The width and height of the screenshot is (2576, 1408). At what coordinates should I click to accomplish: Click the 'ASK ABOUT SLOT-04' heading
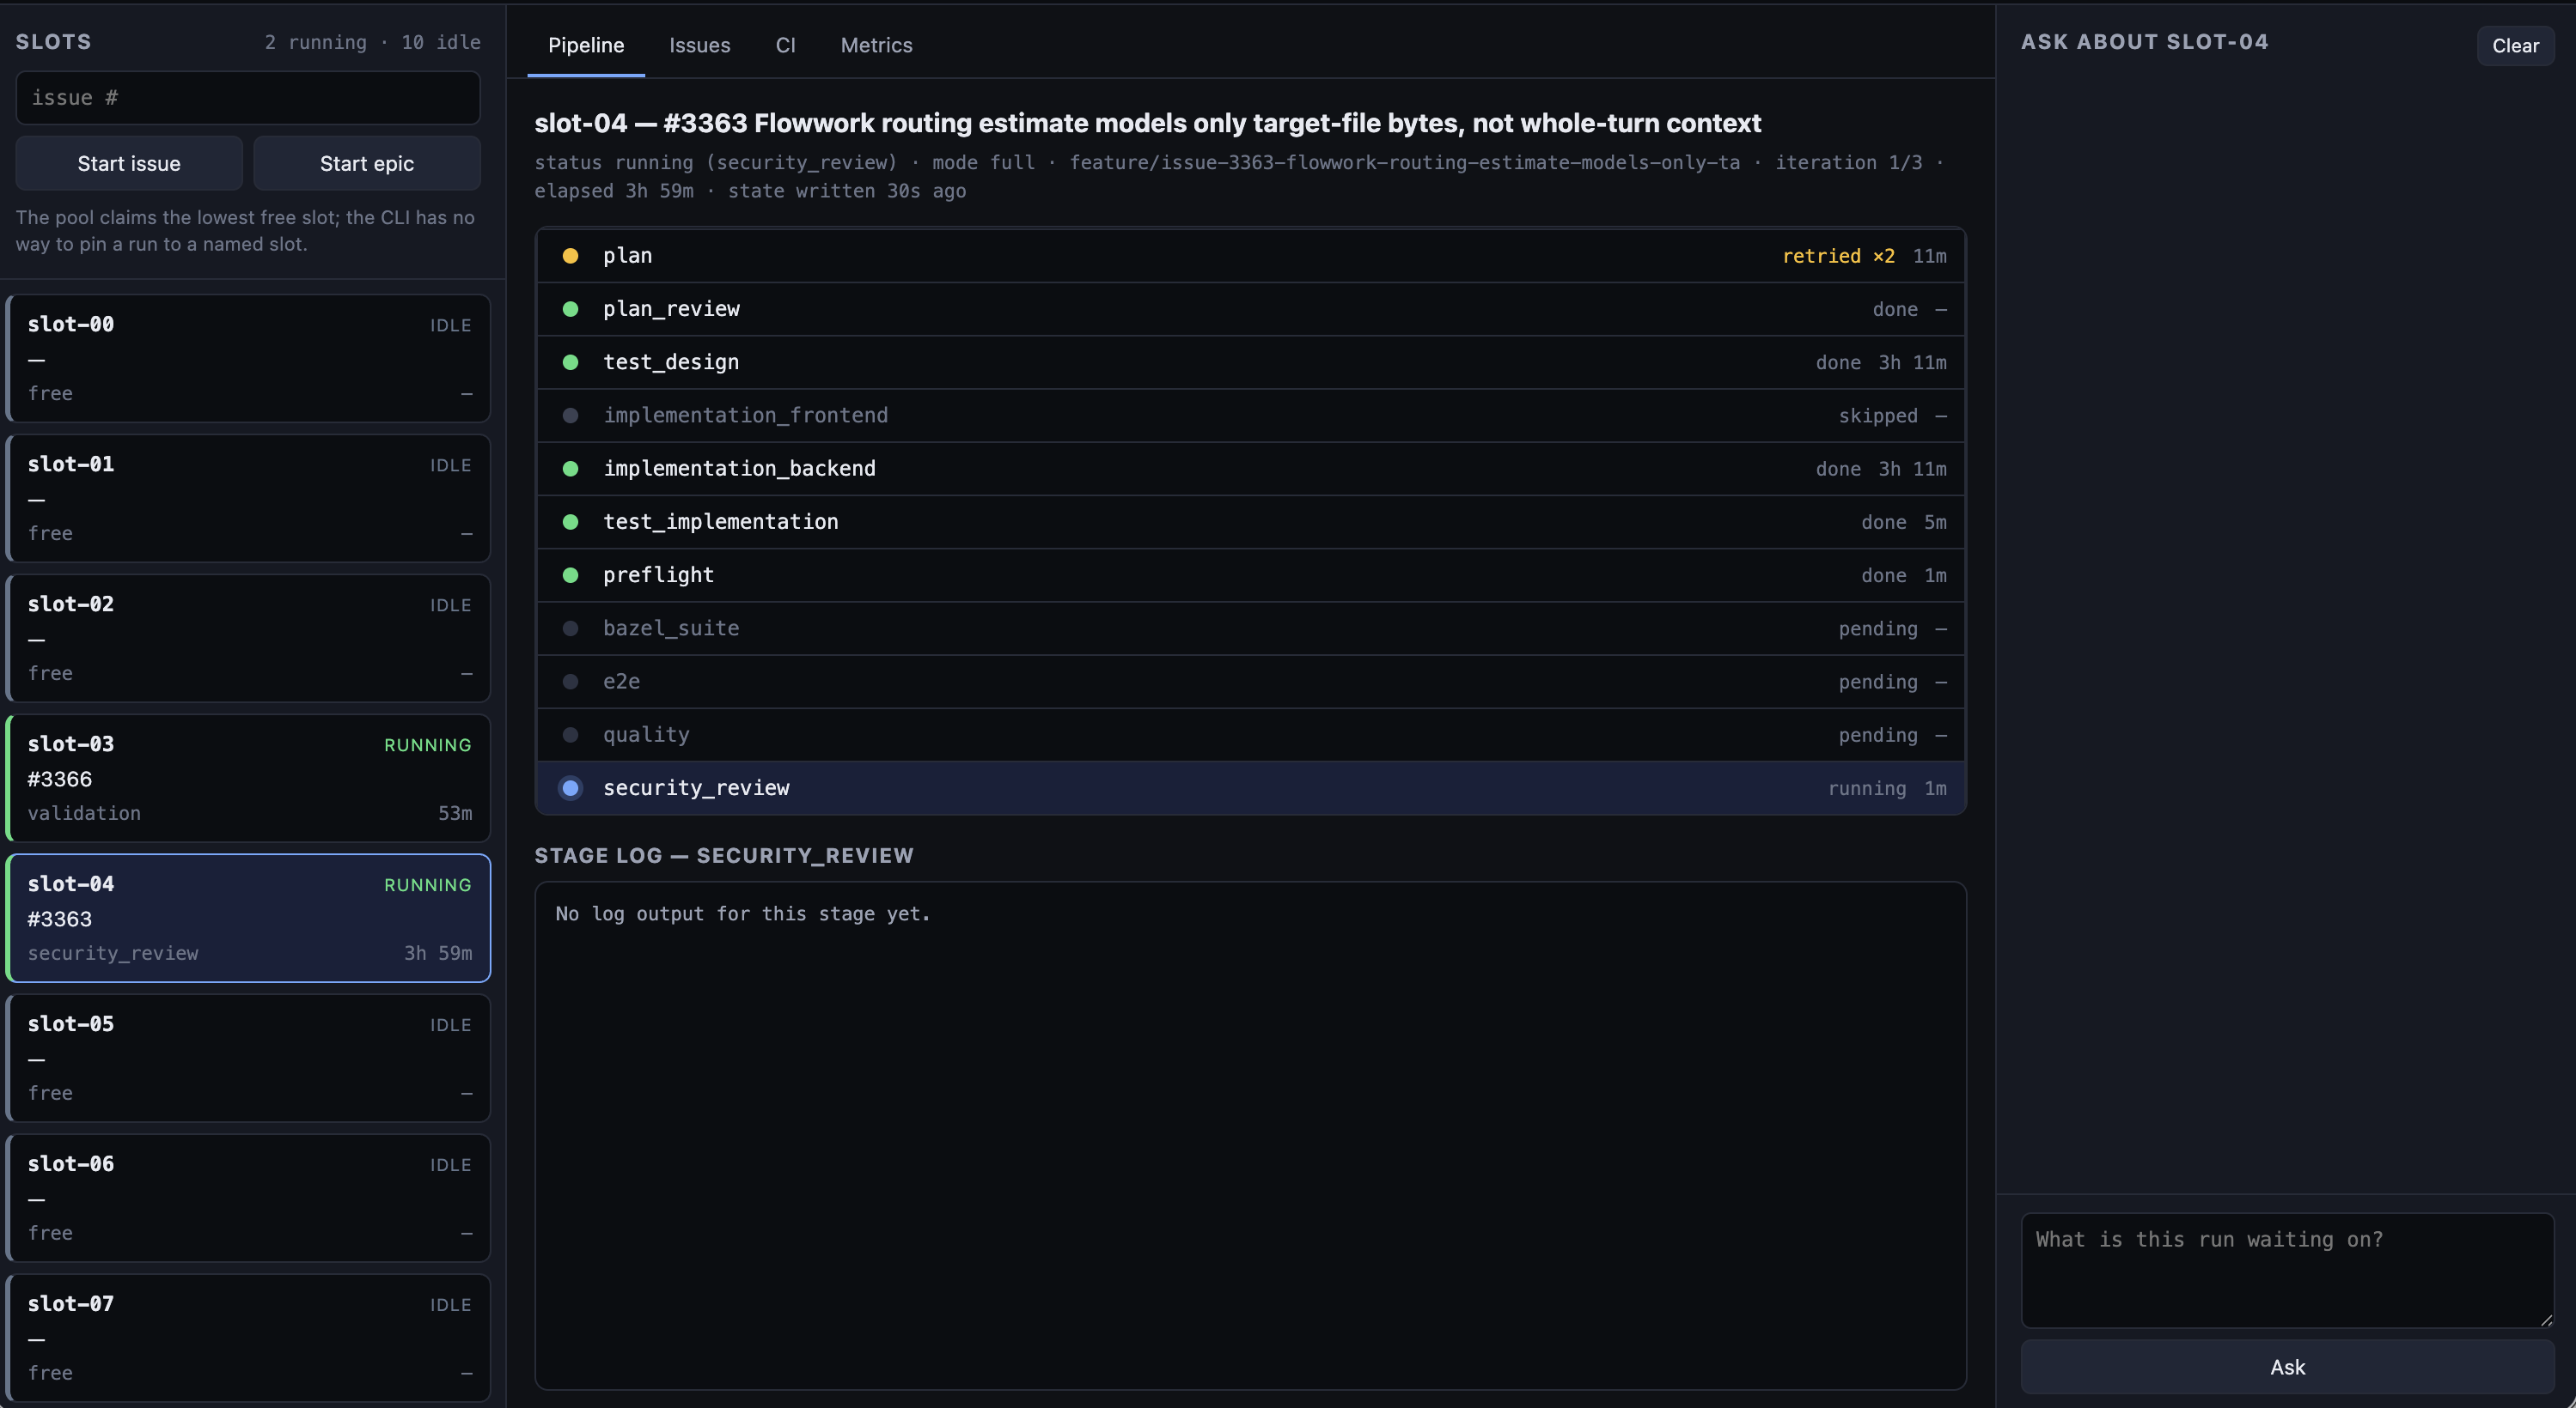click(2144, 42)
